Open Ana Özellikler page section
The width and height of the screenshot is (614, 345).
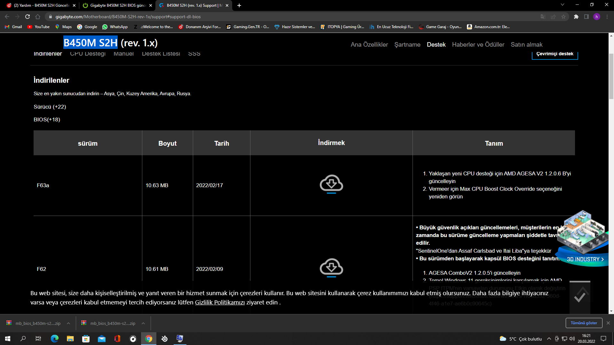369,45
